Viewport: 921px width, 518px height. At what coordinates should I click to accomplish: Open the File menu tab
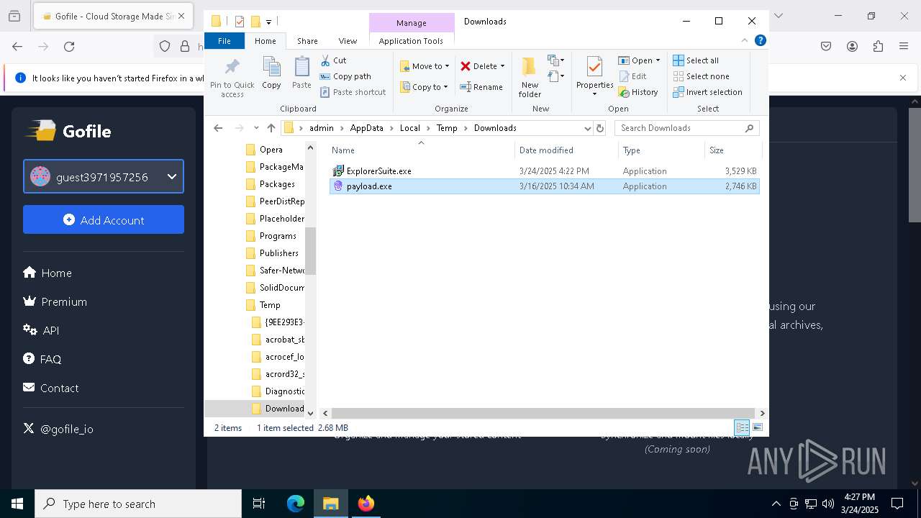click(224, 41)
